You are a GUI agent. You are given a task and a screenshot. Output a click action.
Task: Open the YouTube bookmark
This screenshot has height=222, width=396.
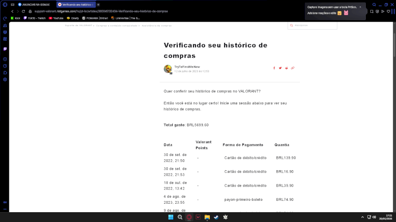[x=56, y=18]
